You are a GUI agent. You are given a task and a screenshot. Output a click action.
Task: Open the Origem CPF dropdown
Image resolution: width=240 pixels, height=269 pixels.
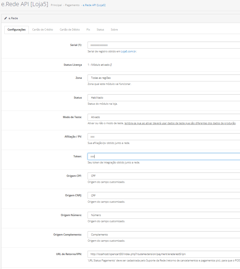tap(164, 176)
